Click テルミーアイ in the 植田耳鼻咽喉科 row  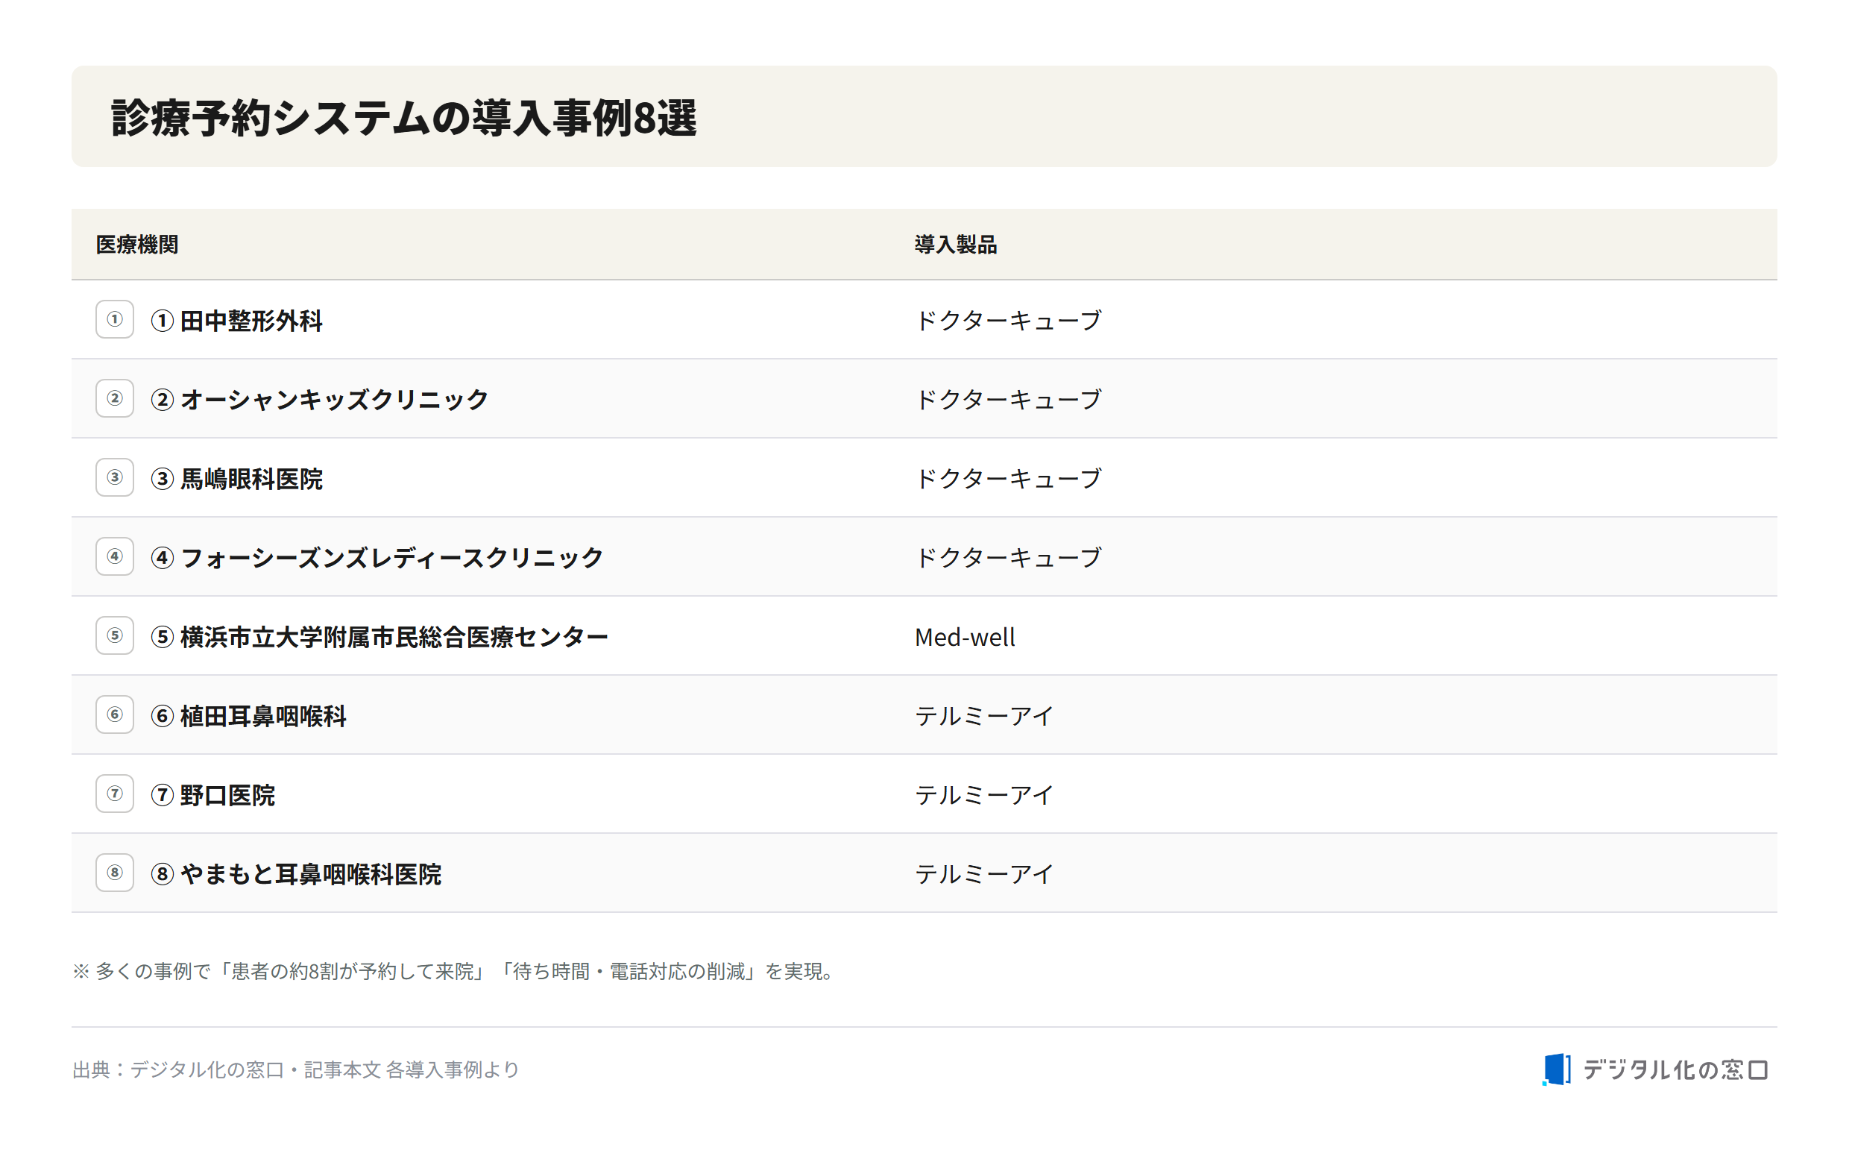click(x=985, y=716)
